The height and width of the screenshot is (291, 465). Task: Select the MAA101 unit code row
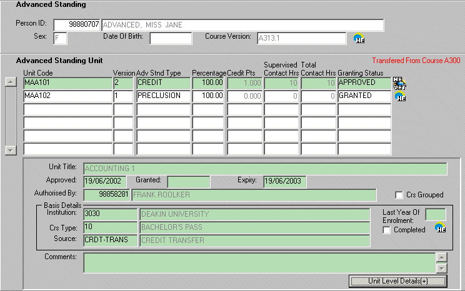(x=67, y=82)
